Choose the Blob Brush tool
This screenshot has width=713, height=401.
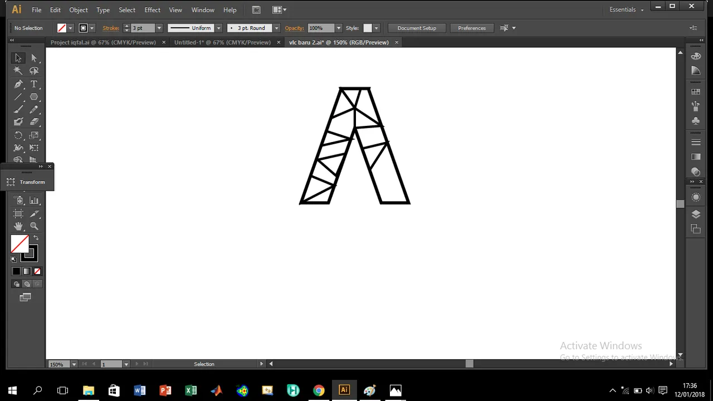(x=18, y=122)
